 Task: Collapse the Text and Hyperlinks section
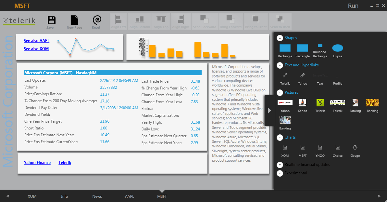click(280, 65)
